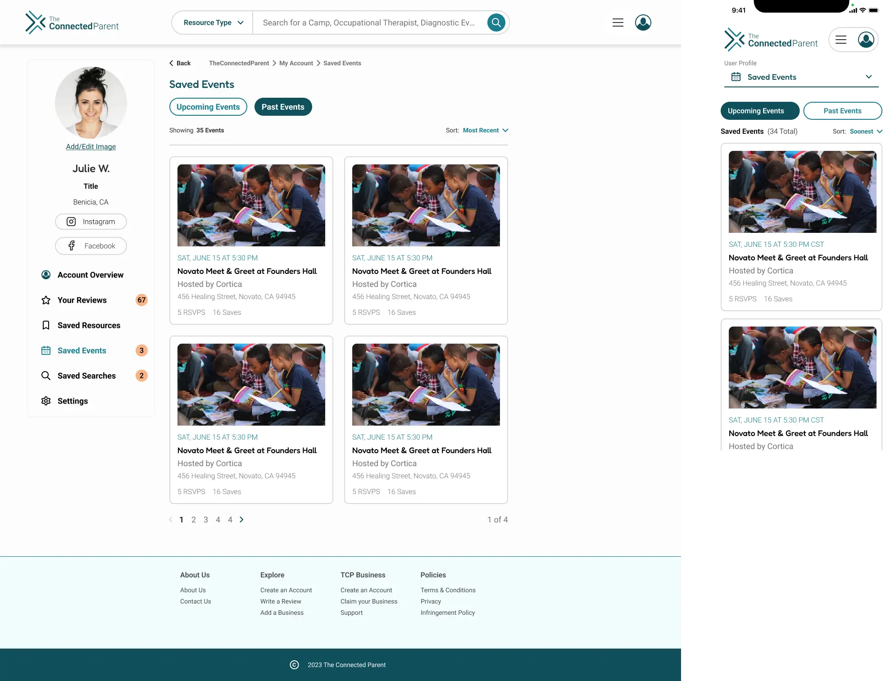Click the teal search magnifier button
Viewport: 886px width, 681px height.
496,23
